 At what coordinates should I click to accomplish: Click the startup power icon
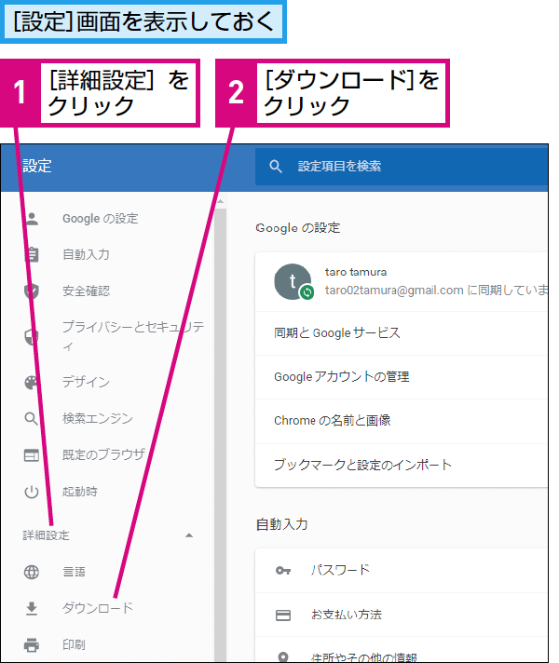(32, 491)
